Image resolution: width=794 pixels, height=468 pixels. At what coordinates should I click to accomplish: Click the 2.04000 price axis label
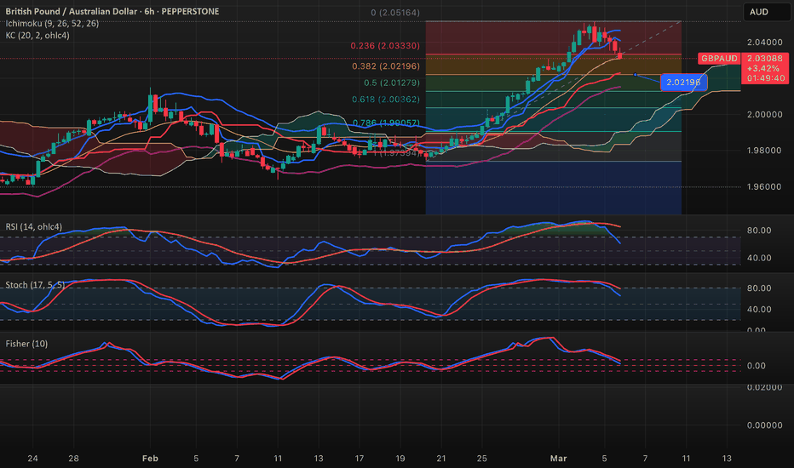pos(765,43)
